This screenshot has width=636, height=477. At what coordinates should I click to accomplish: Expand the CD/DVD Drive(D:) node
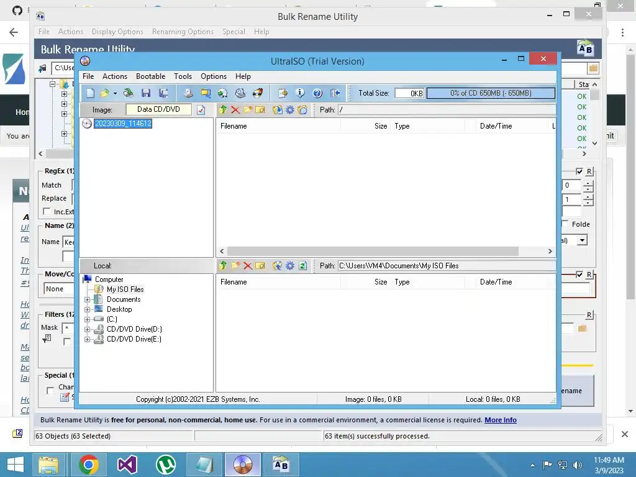pos(87,329)
